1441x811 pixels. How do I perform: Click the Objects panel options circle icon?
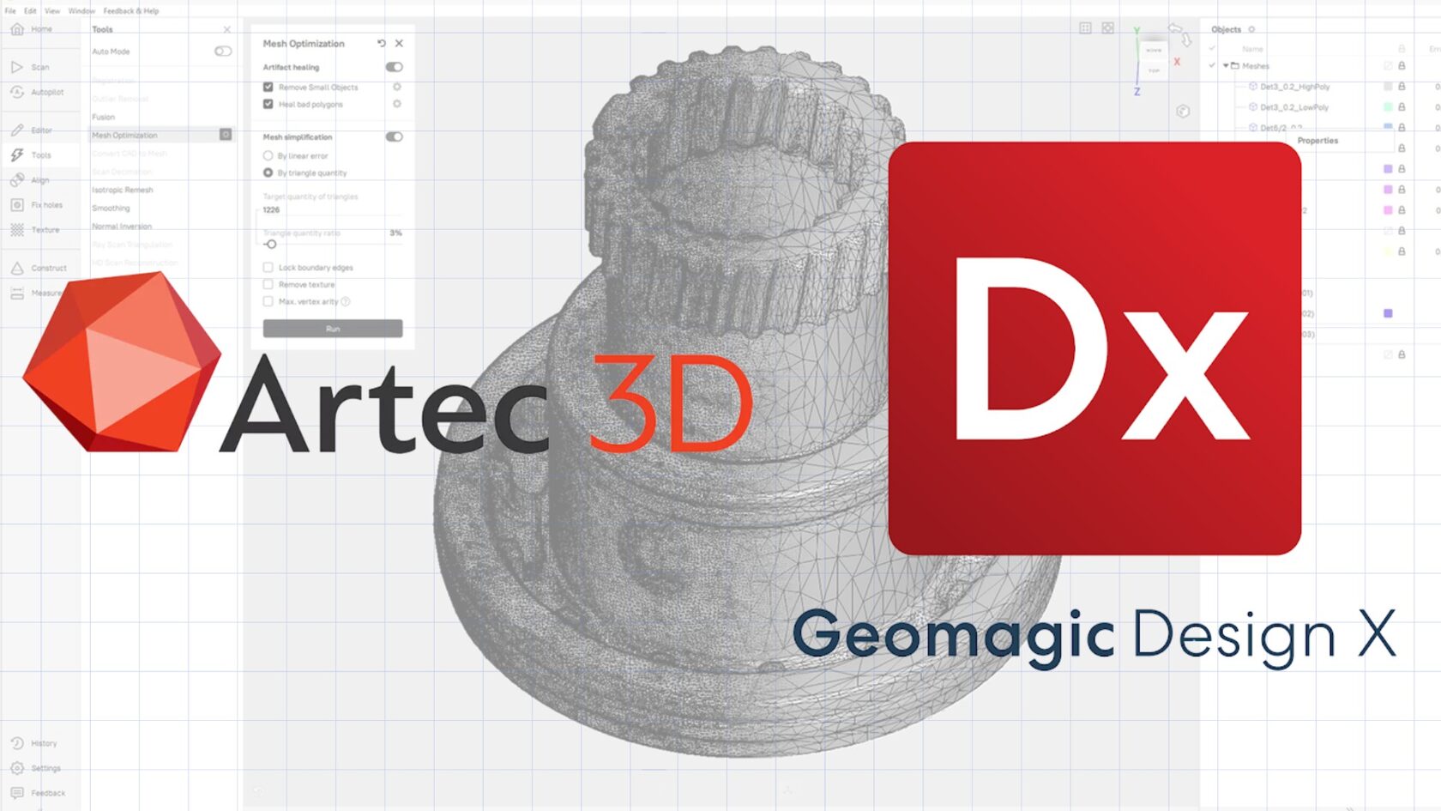(x=1251, y=29)
